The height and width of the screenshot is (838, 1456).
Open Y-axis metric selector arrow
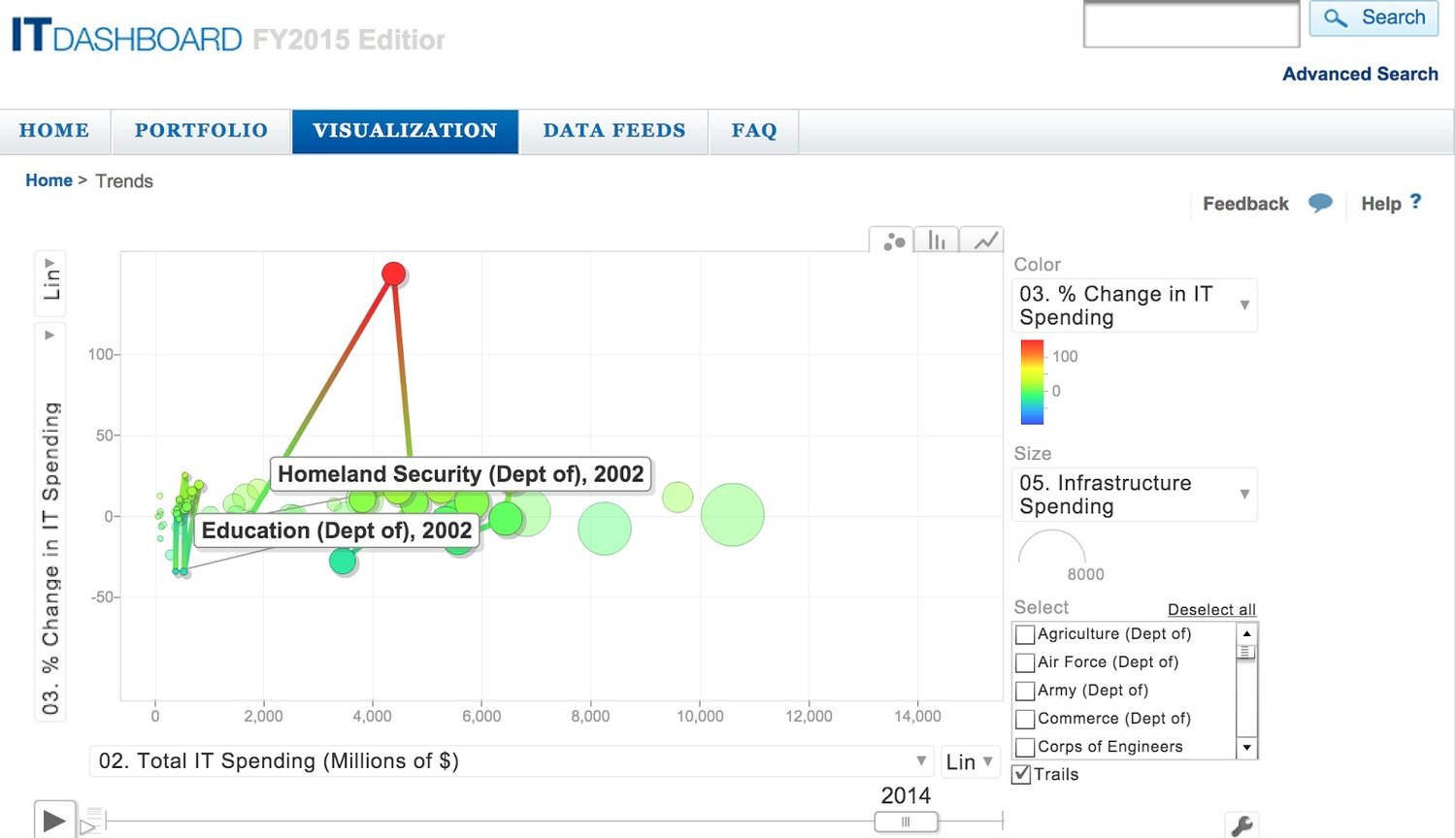point(50,336)
